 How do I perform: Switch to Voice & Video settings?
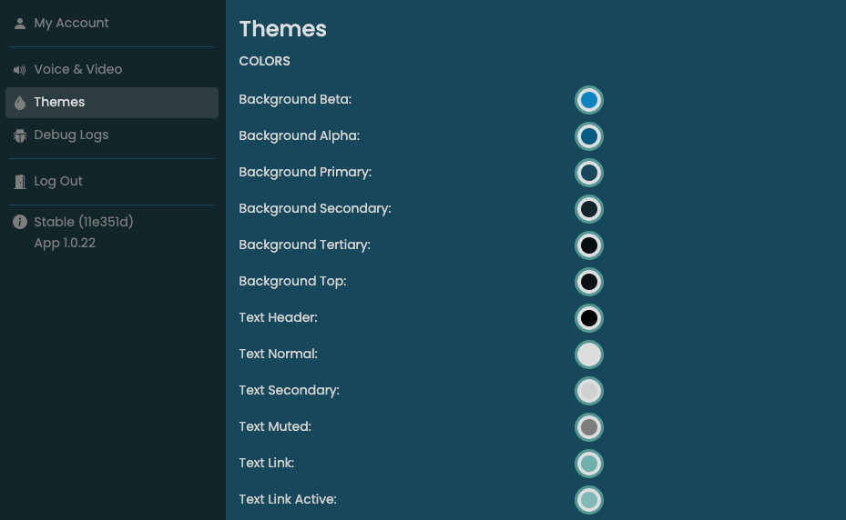point(77,70)
